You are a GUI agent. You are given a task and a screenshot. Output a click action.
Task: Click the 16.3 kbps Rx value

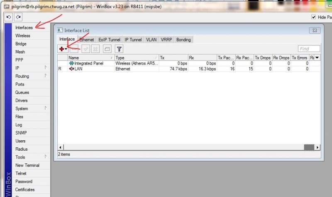tap(207, 69)
